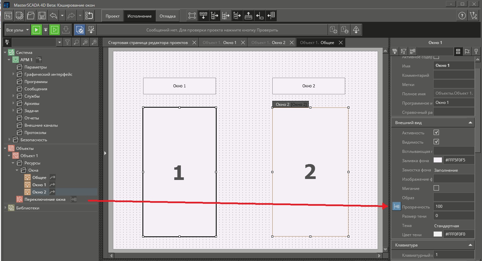The height and width of the screenshot is (261, 482).
Task: Click the link icon beside Прозрачность
Action: click(x=396, y=206)
